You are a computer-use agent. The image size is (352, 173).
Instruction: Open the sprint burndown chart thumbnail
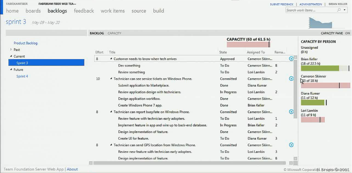click(321, 23)
